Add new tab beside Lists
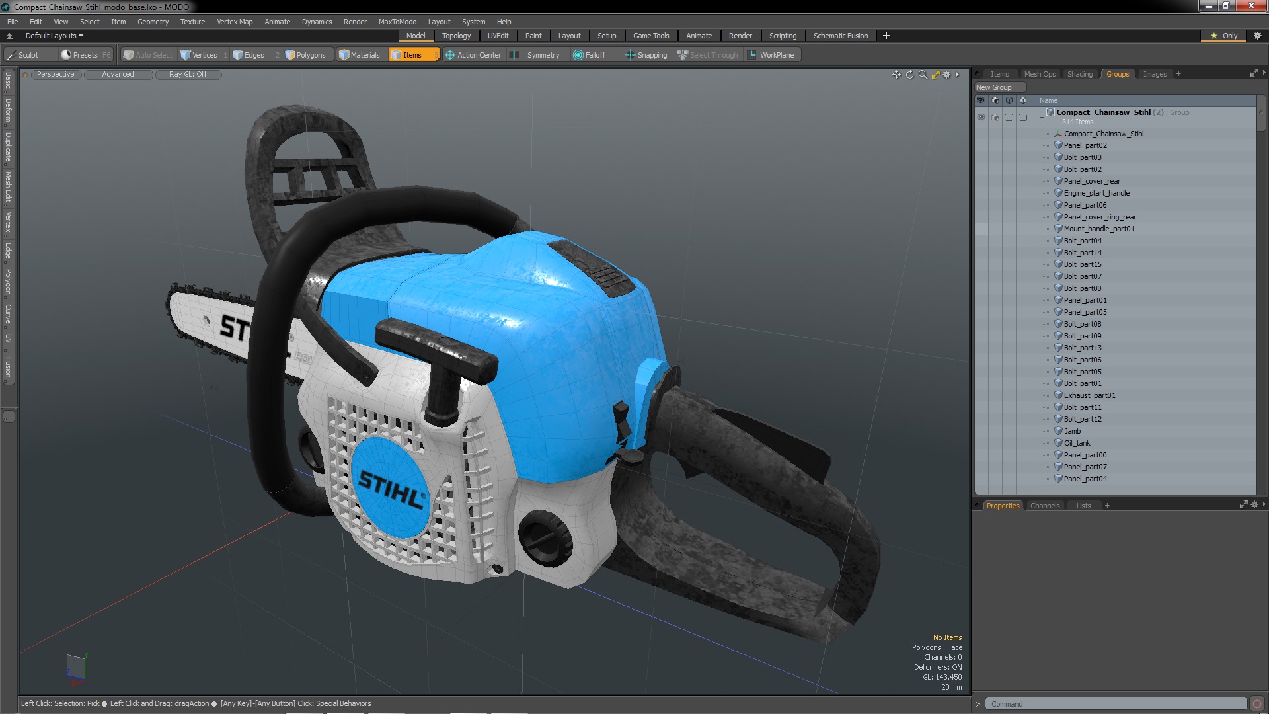Viewport: 1269px width, 714px height. (x=1107, y=506)
